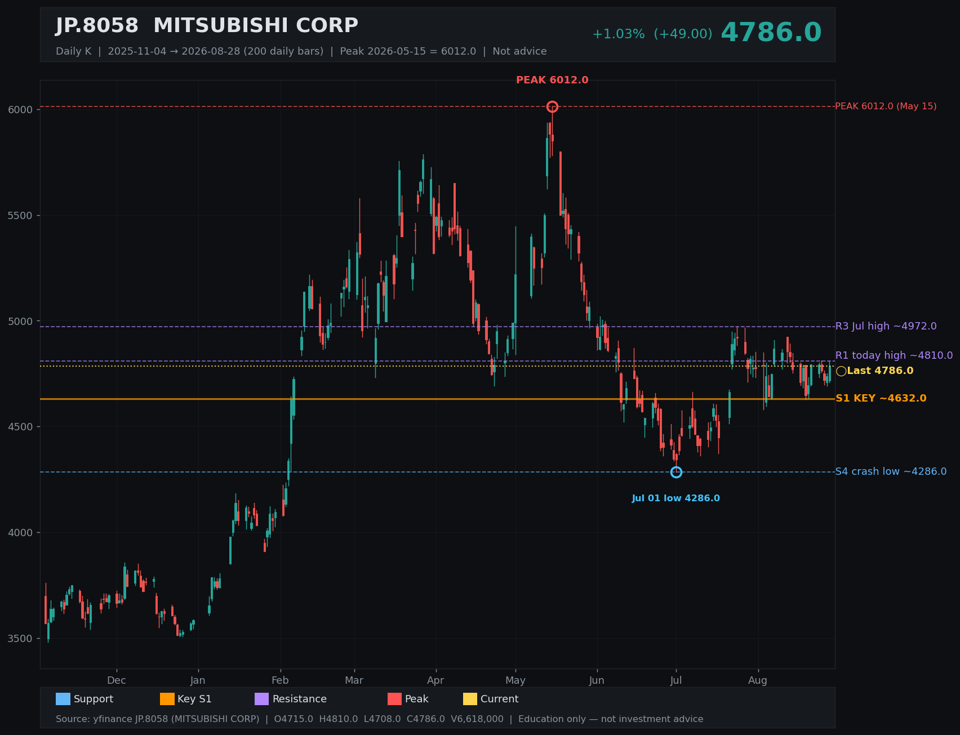Viewport: 960px width, 735px height.
Task: Click the 'Jan' x-axis label
Action: click(198, 680)
